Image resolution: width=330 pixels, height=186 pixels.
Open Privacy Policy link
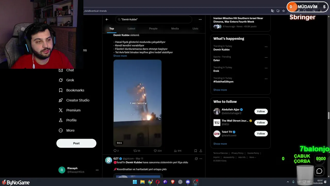(x=237, y=153)
